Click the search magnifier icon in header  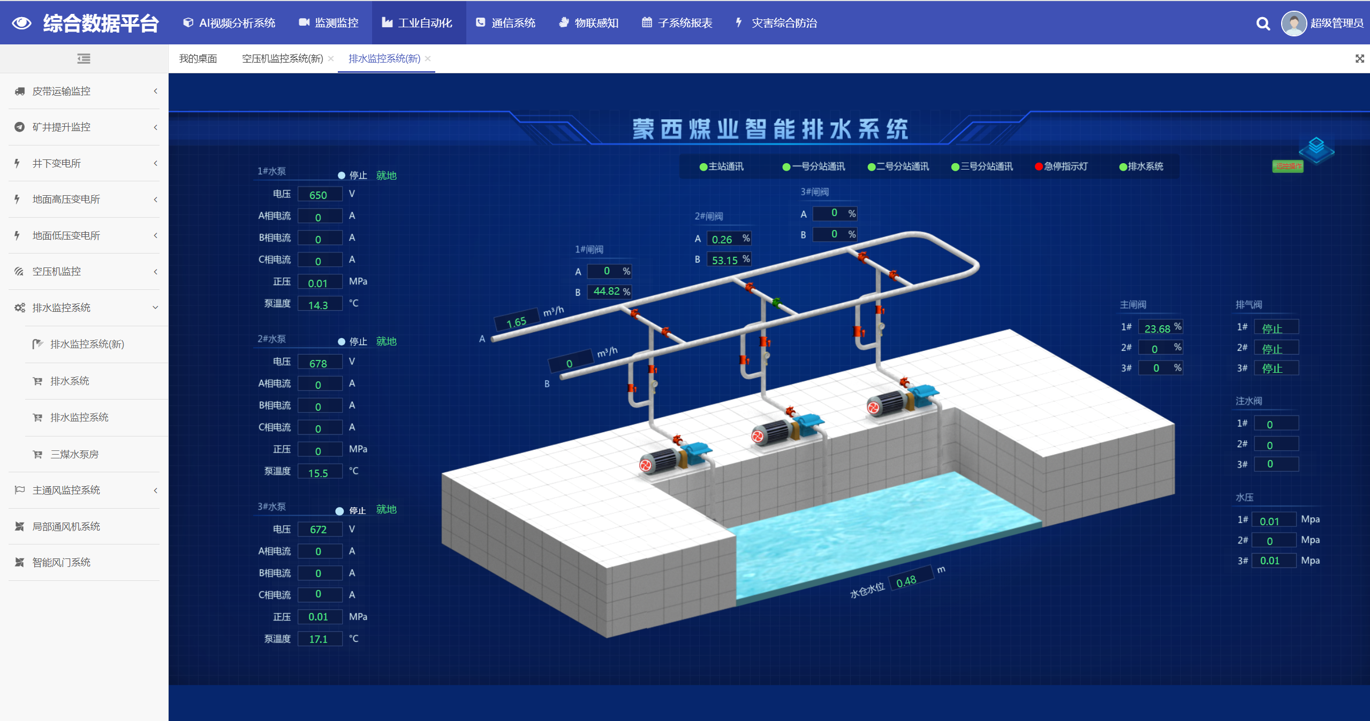point(1263,24)
